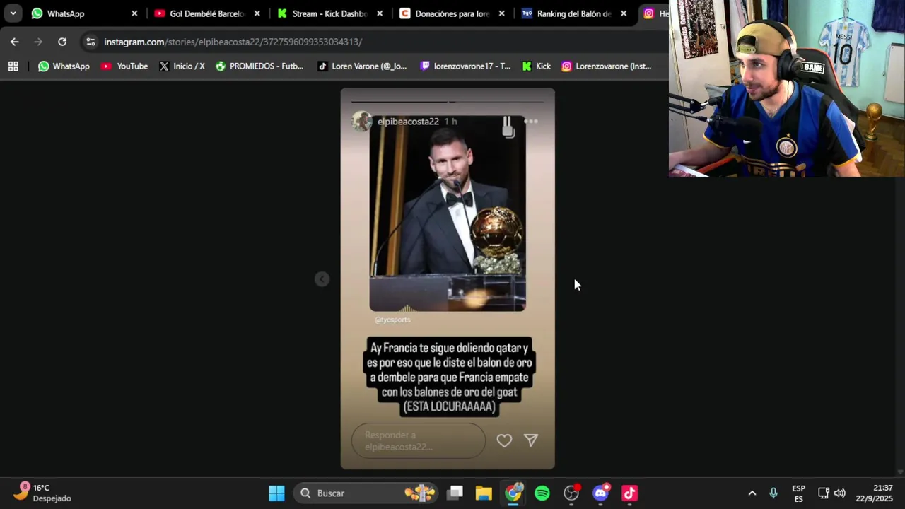Open Discord from the taskbar
Image resolution: width=905 pixels, height=509 pixels.
(601, 493)
